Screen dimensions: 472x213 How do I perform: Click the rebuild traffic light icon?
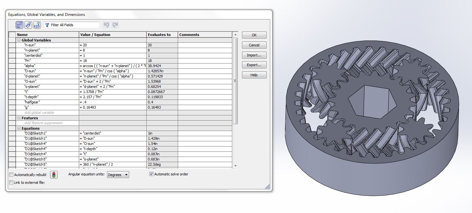pyautogui.click(x=54, y=175)
